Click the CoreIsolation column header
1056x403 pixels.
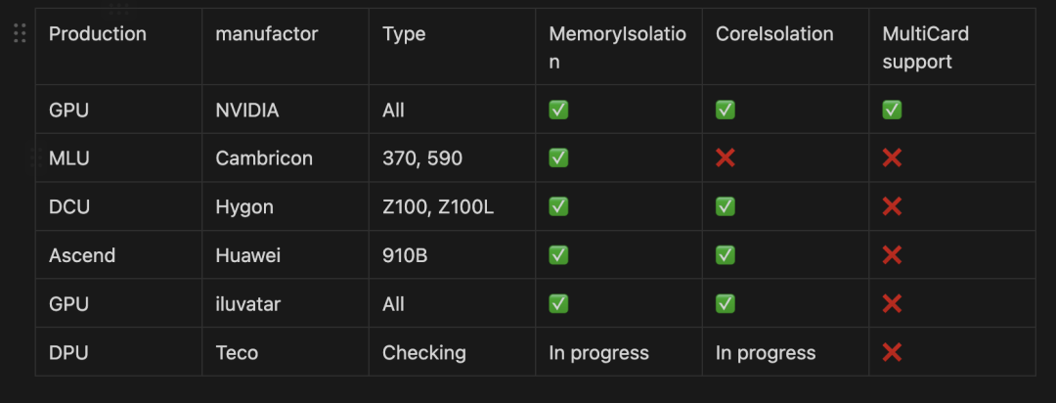click(774, 34)
